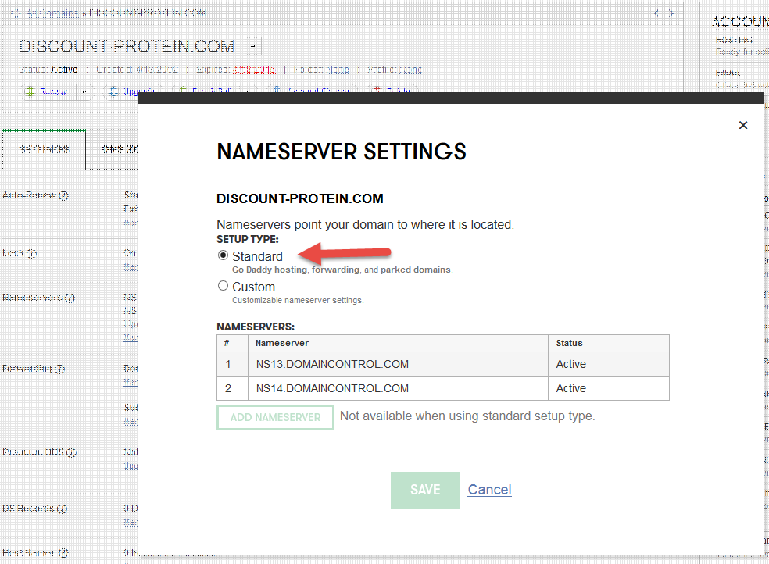Open the Lock help icon
The height and width of the screenshot is (564, 769).
click(x=31, y=253)
